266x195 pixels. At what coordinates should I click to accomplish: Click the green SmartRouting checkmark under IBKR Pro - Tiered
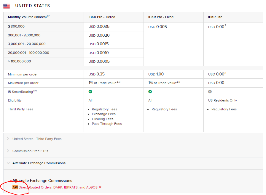(90, 91)
